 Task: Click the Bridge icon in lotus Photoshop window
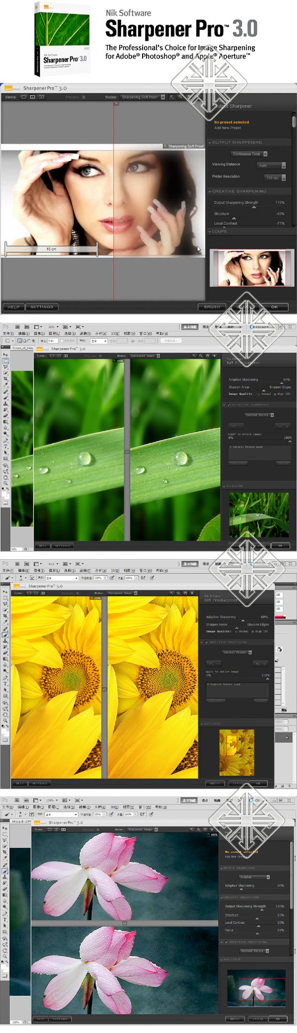tap(17, 800)
